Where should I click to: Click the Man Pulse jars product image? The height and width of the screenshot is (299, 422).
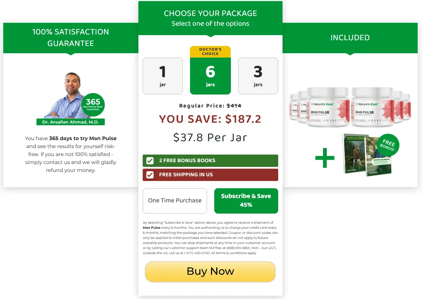pyautogui.click(x=350, y=107)
